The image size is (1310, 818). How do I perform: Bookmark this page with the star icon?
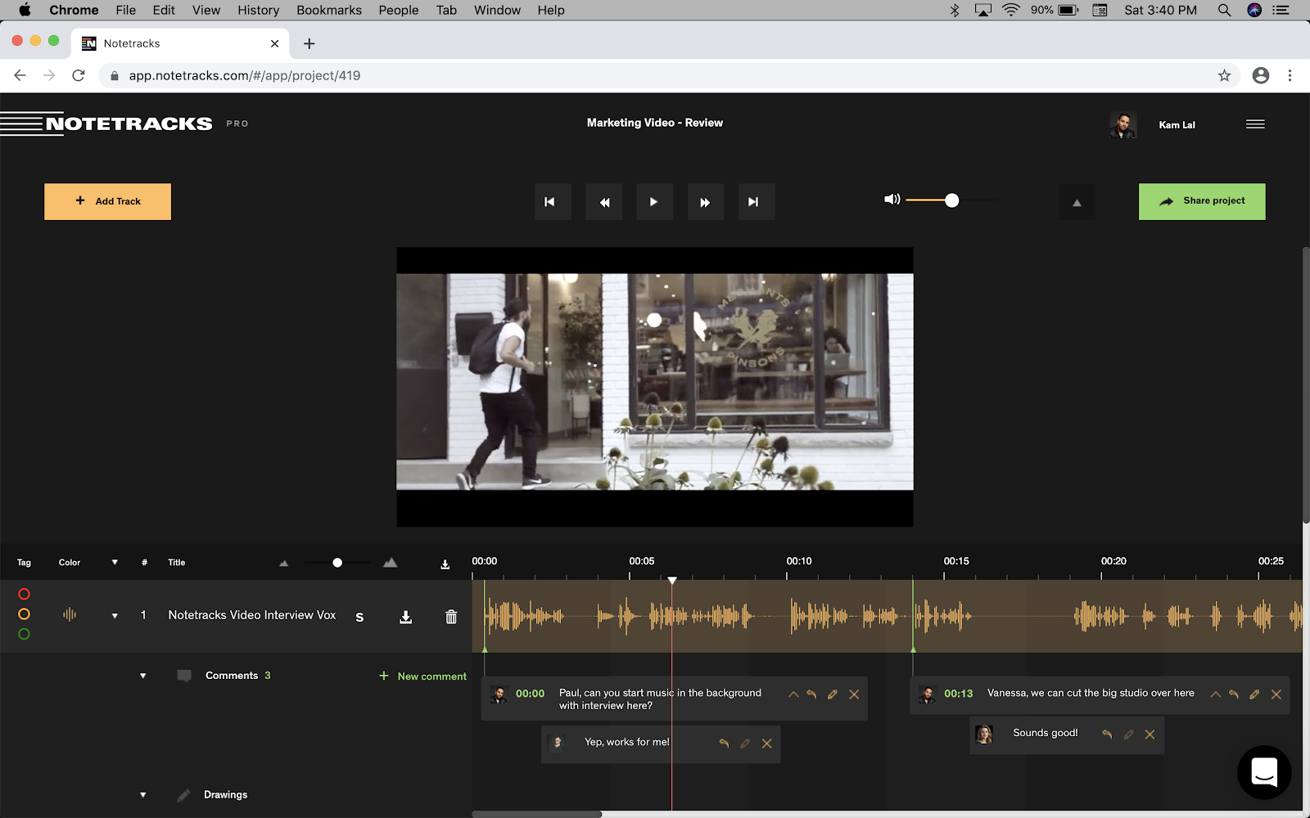1224,75
